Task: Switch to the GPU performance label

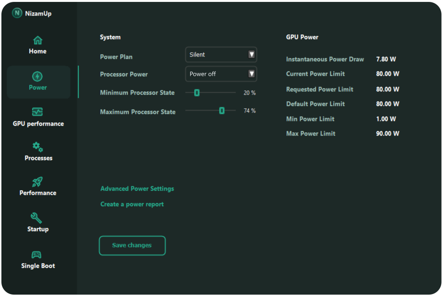Action: [x=38, y=124]
